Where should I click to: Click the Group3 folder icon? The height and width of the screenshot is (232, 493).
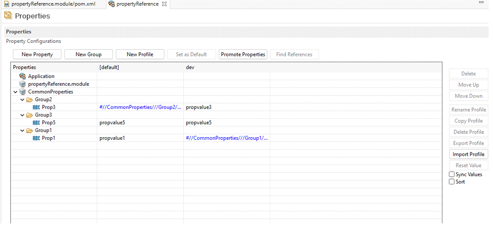pos(30,115)
